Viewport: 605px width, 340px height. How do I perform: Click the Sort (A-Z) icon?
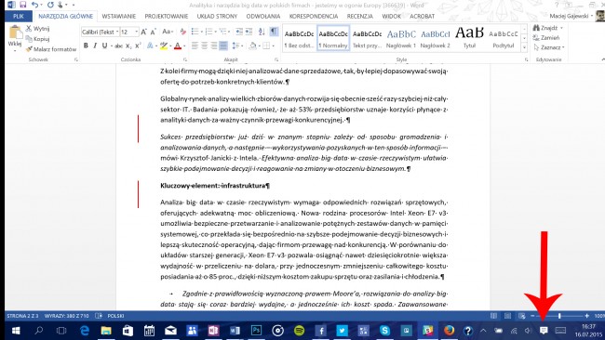(262, 32)
